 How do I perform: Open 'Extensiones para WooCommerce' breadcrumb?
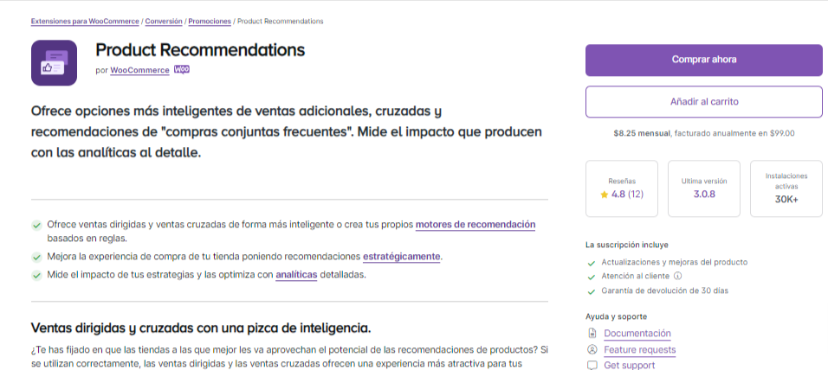coord(85,21)
